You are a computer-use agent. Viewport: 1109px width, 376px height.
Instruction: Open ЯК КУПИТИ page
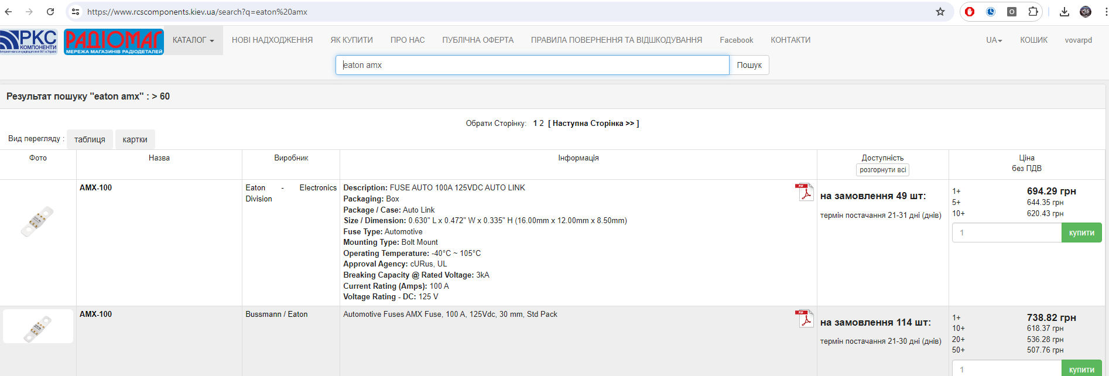tap(351, 40)
